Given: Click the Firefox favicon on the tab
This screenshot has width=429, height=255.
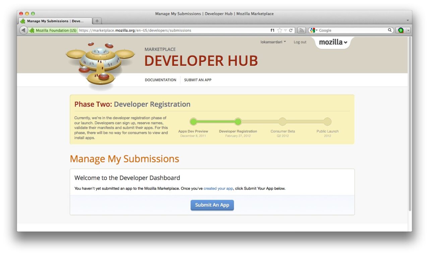Looking at the screenshot, I should pos(23,21).
